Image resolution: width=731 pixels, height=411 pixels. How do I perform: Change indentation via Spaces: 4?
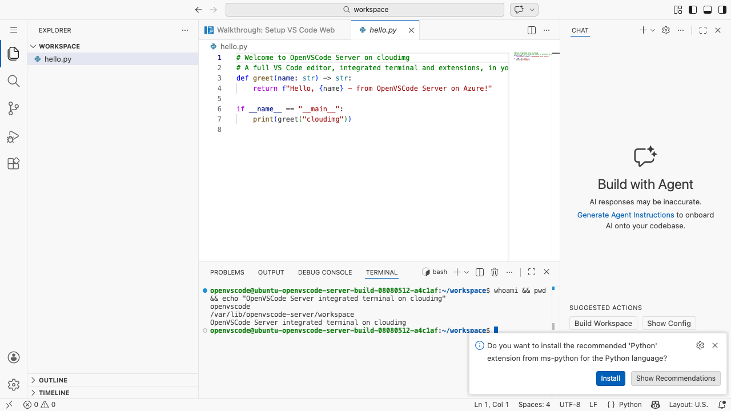[x=534, y=405]
